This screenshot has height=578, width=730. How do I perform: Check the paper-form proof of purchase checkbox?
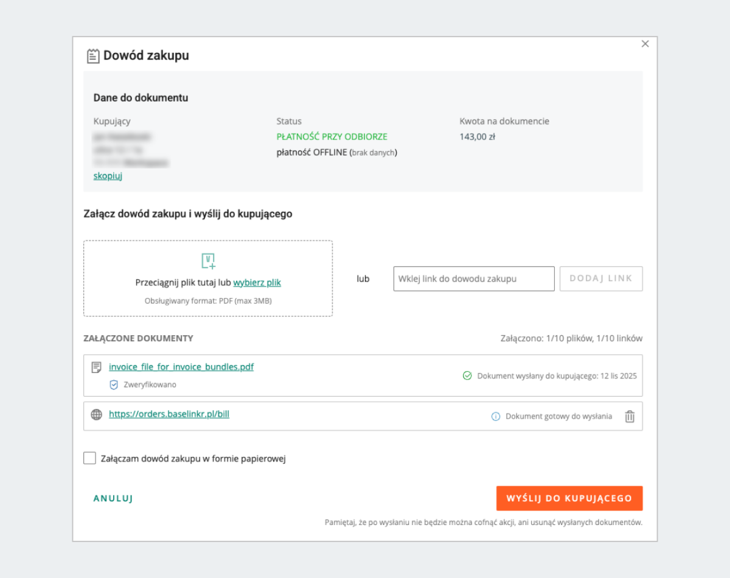[89, 458]
